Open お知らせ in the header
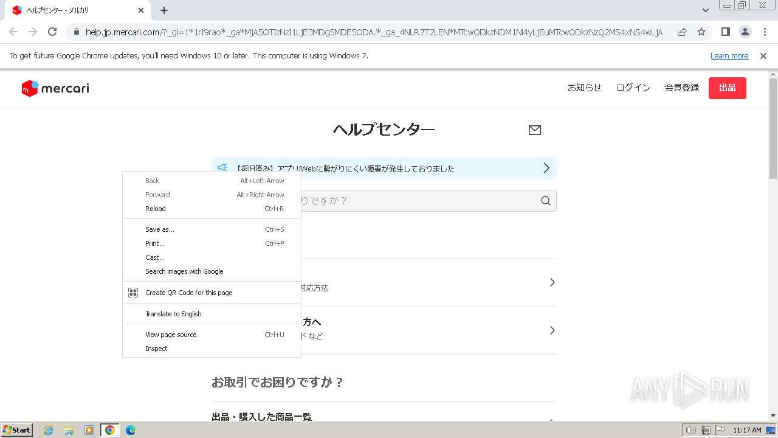The image size is (778, 438). click(x=585, y=88)
